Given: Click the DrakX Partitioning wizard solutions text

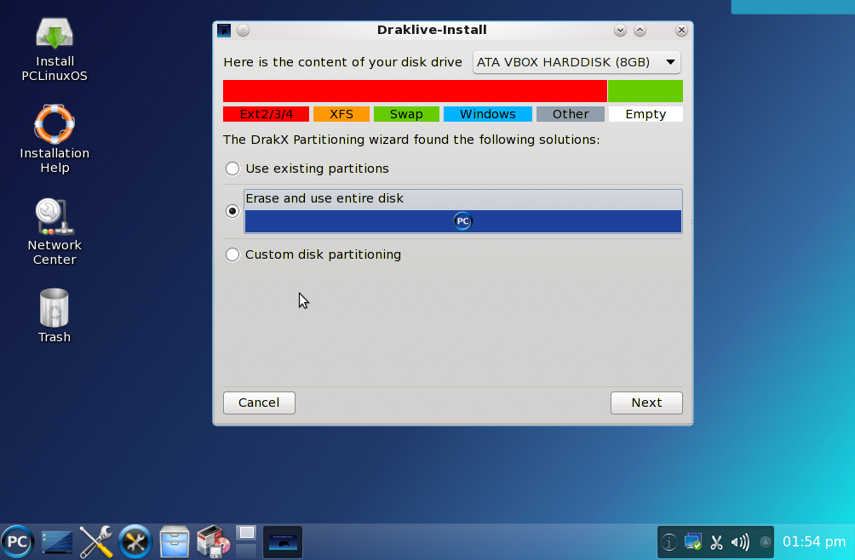Looking at the screenshot, I should coord(411,140).
